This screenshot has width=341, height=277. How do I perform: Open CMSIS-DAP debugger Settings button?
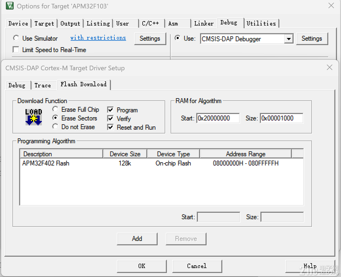[x=312, y=39]
